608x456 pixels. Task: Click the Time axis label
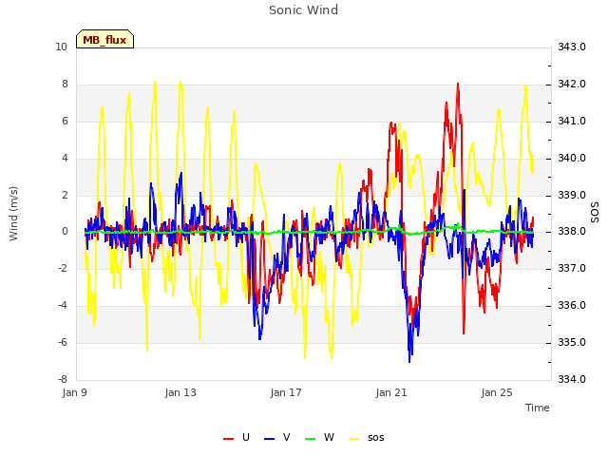tap(538, 408)
